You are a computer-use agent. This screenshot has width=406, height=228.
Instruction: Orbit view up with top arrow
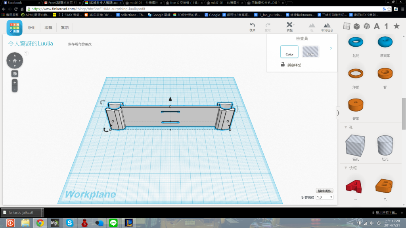click(15, 55)
